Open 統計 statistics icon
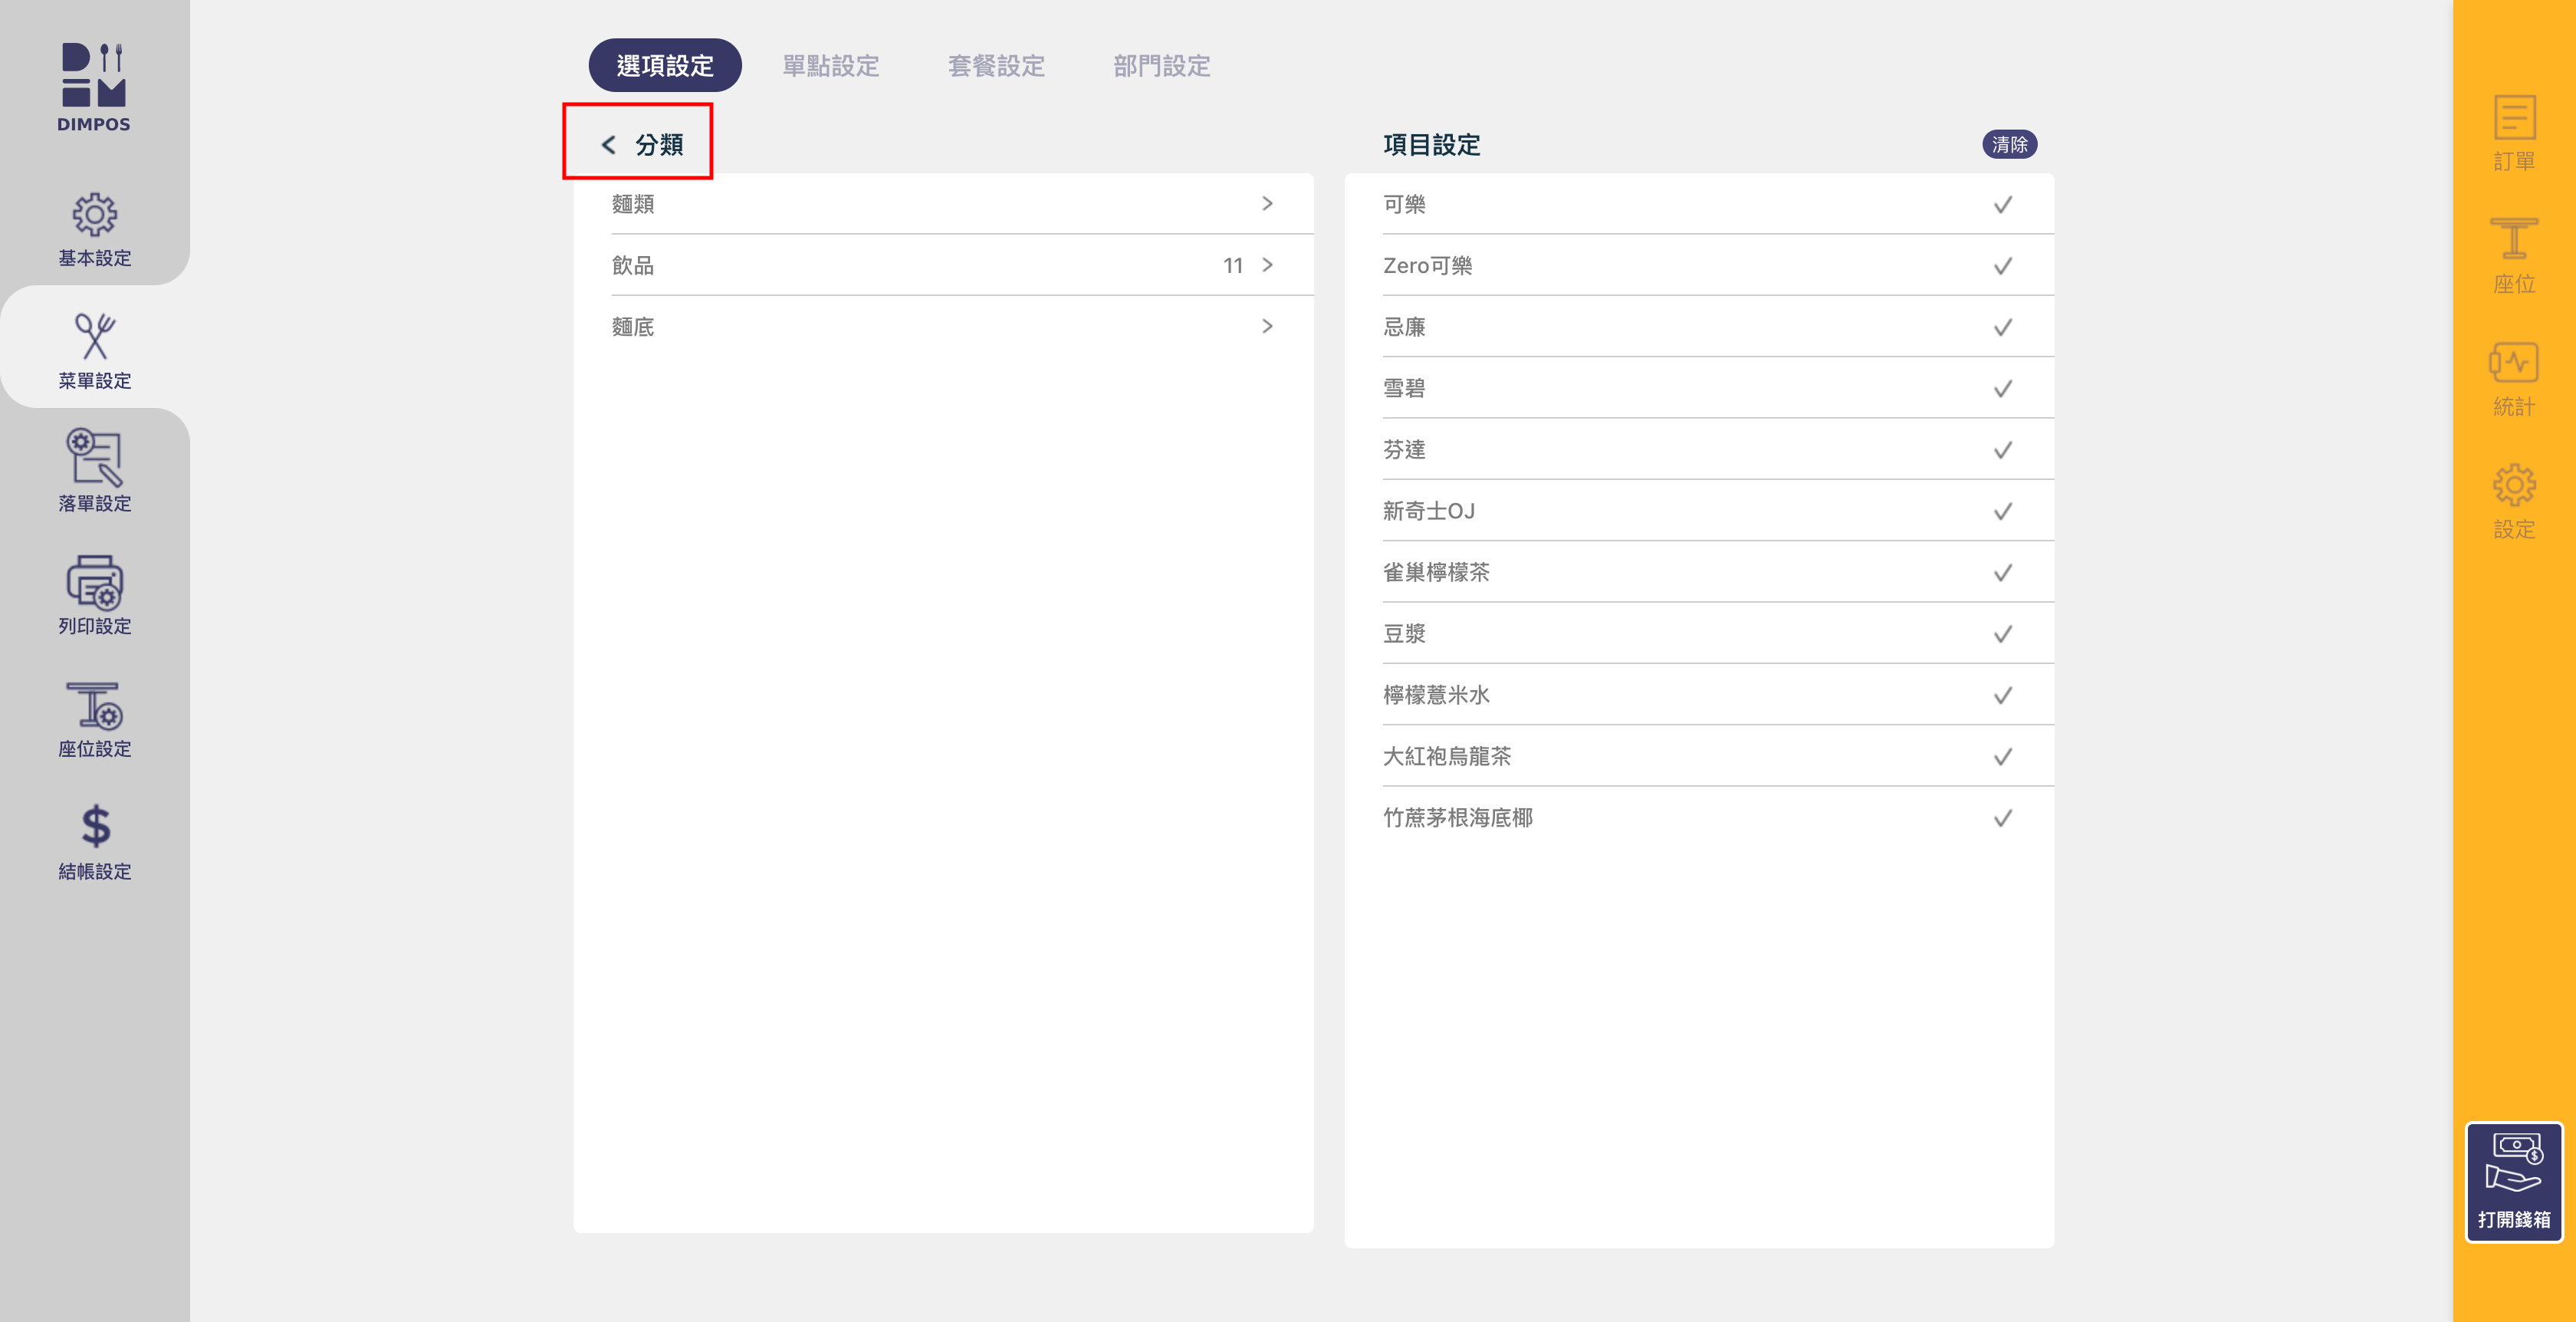Viewport: 2576px width, 1322px height. pos(2513,378)
